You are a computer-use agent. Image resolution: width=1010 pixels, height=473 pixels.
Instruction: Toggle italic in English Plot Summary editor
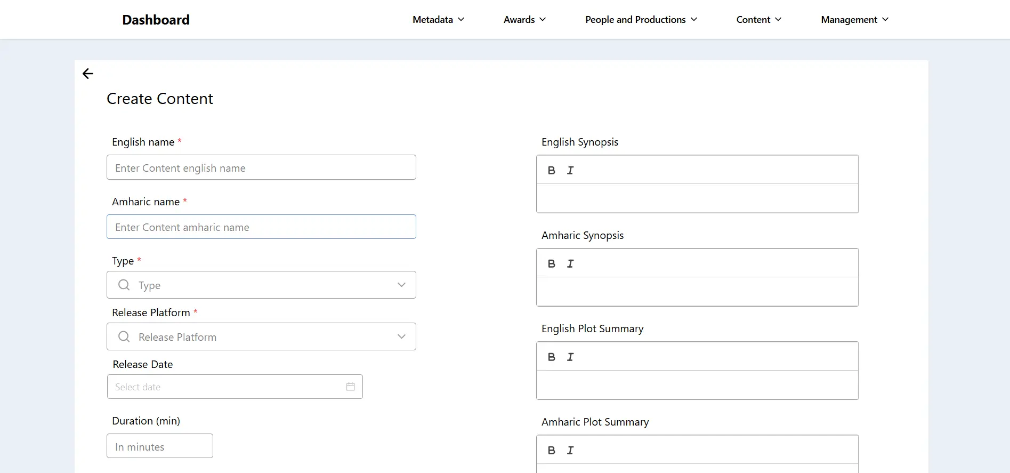tap(570, 357)
